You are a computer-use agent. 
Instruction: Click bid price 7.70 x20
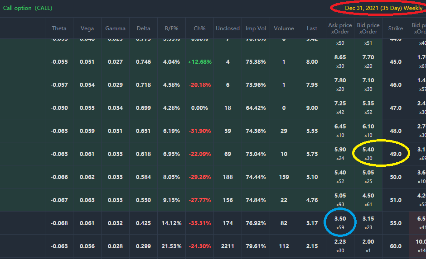pos(368,61)
